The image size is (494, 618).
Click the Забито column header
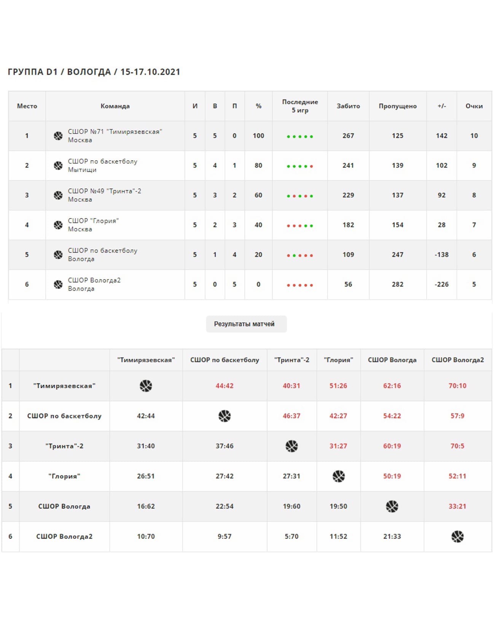pyautogui.click(x=348, y=106)
